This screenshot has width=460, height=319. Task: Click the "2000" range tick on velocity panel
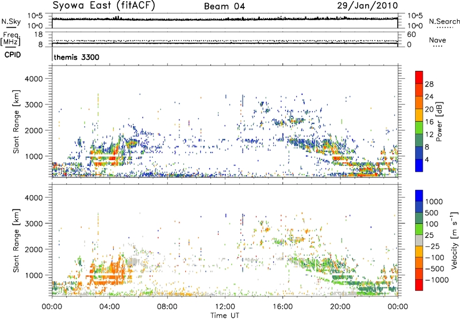coord(34,249)
